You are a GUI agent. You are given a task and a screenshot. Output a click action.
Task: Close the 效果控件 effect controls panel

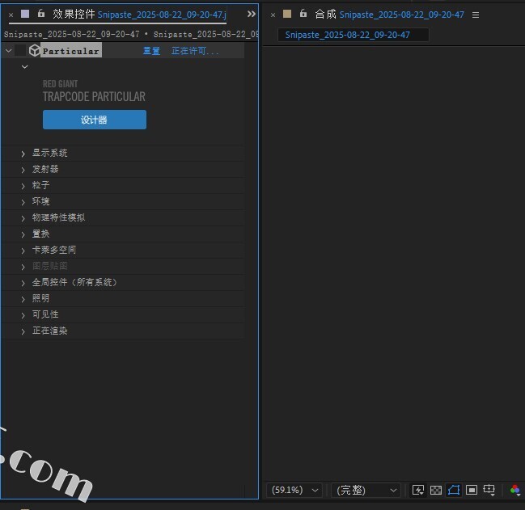point(11,15)
